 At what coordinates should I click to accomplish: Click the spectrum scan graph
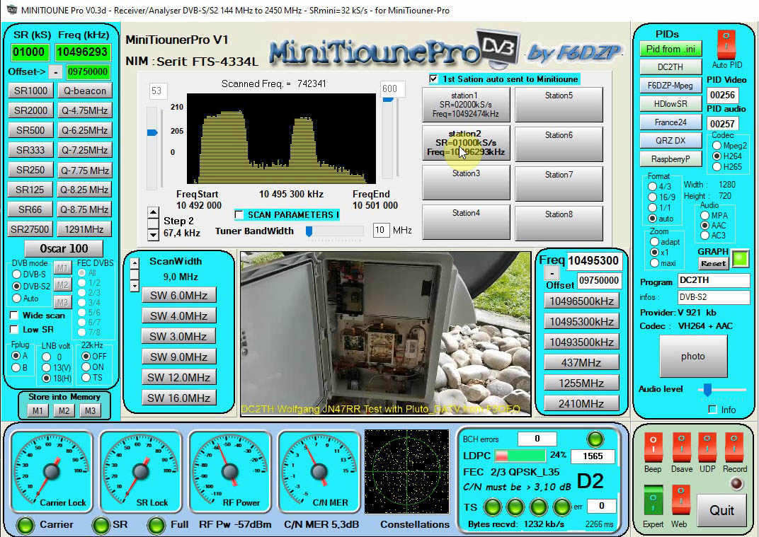[281, 139]
